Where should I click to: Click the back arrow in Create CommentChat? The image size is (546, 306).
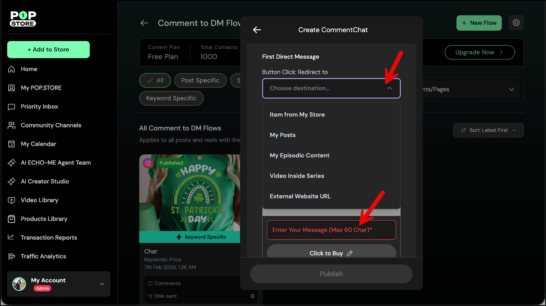pos(257,30)
